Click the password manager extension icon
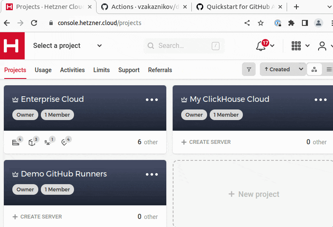The height and width of the screenshot is (227, 333). [278, 23]
